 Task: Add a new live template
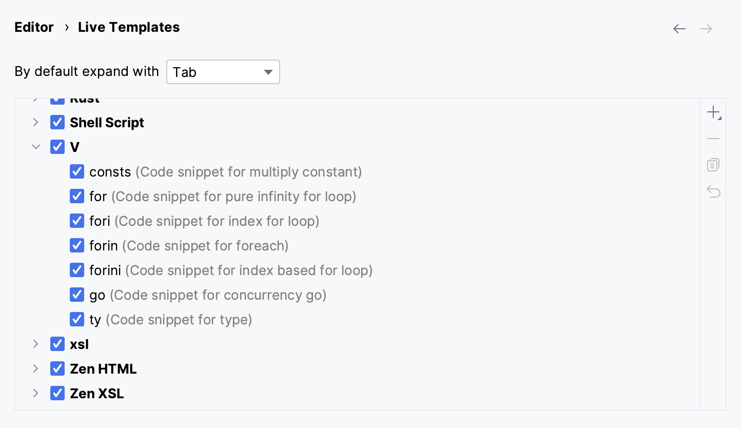pos(713,112)
